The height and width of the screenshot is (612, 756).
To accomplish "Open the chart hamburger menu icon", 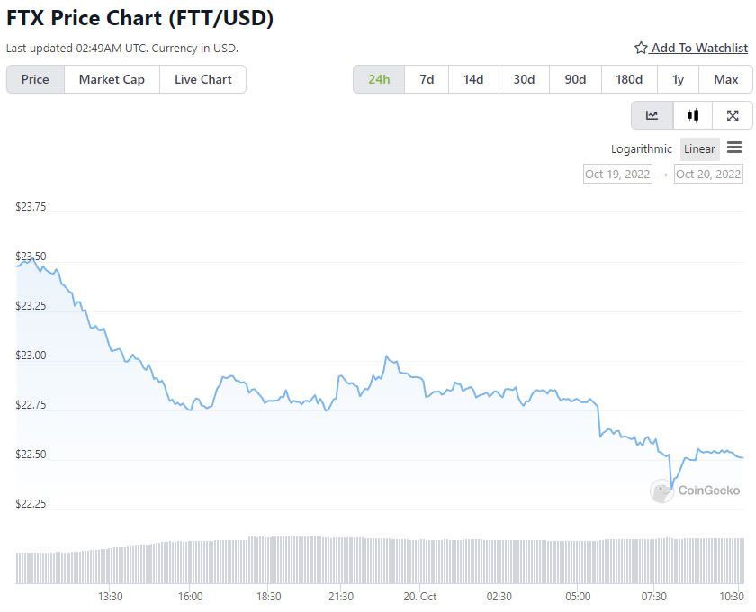I will [x=734, y=147].
